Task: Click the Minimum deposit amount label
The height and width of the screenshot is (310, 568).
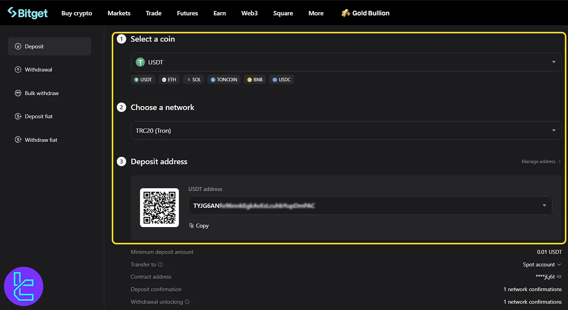Action: (x=162, y=252)
